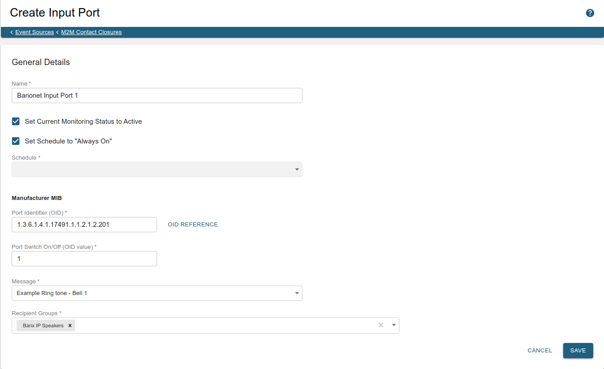Uncheck Set Current Monitoring Status to Active
The height and width of the screenshot is (369, 604).
click(16, 122)
